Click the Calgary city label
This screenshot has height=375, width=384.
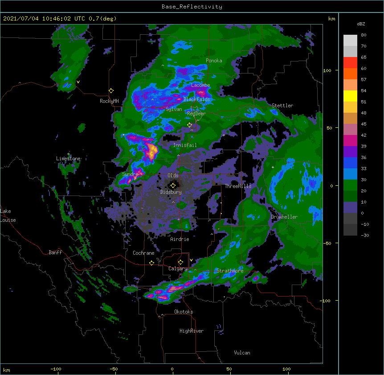[x=178, y=269]
